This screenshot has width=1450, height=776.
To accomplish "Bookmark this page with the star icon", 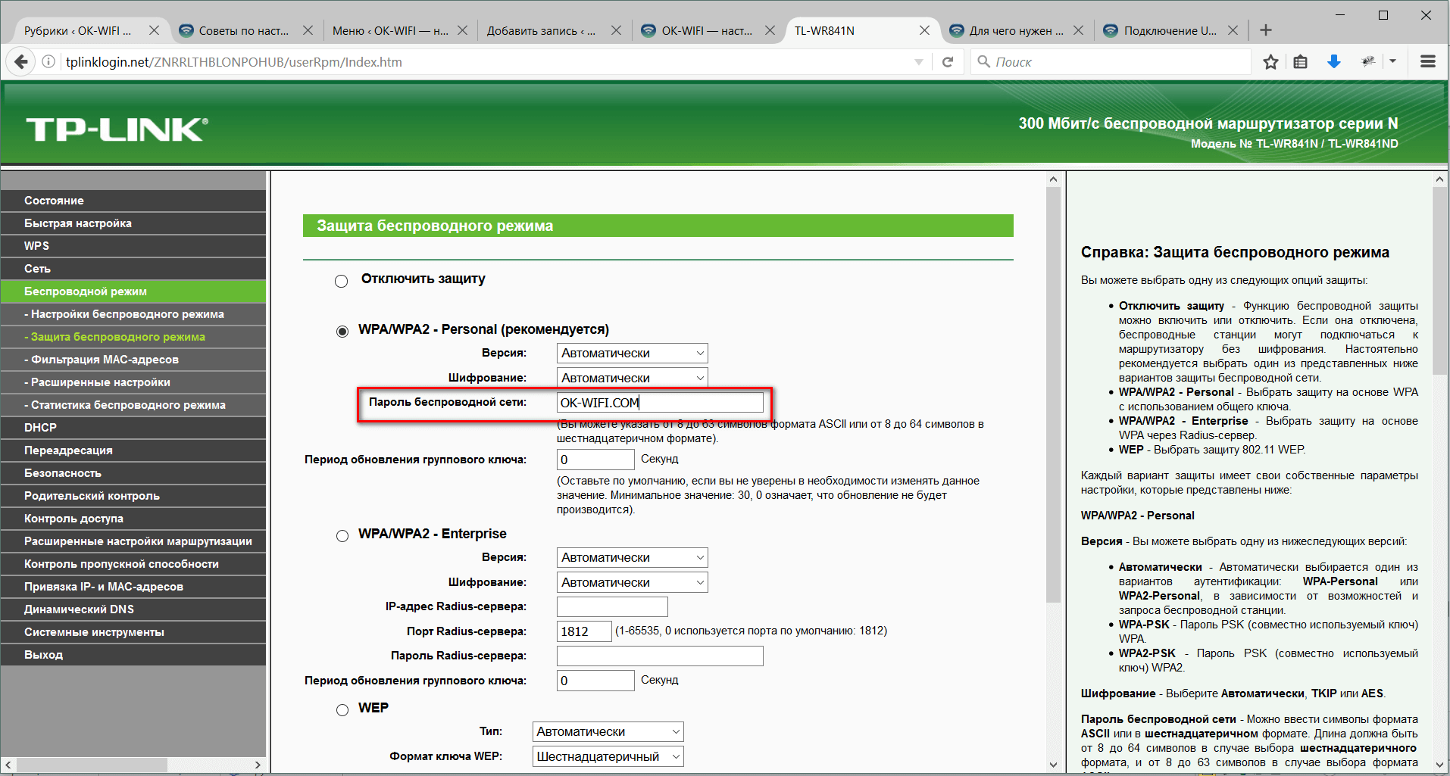I will click(x=1270, y=62).
